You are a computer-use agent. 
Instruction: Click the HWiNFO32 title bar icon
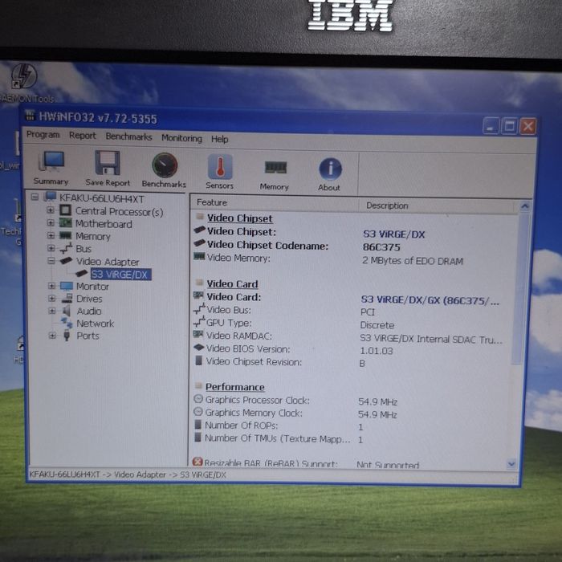pyautogui.click(x=30, y=116)
